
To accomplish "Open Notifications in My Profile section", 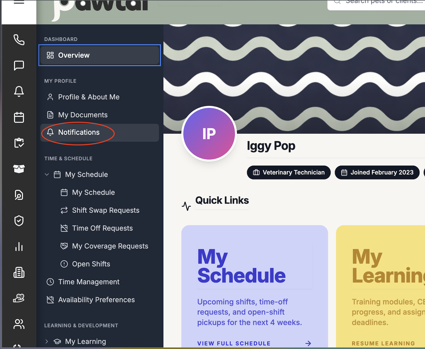I will click(x=100, y=132).
